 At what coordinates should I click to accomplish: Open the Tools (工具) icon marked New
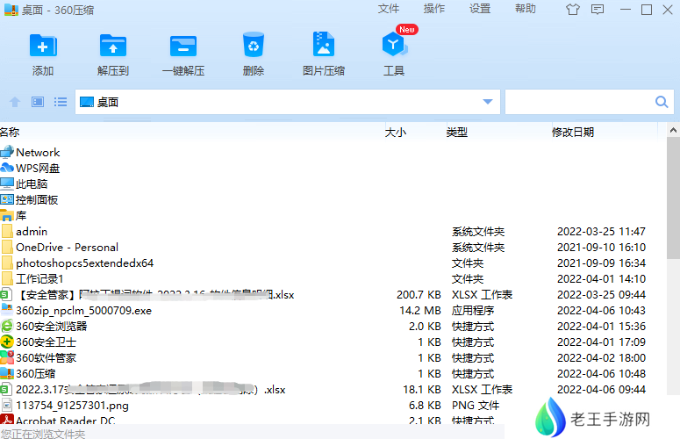click(394, 45)
